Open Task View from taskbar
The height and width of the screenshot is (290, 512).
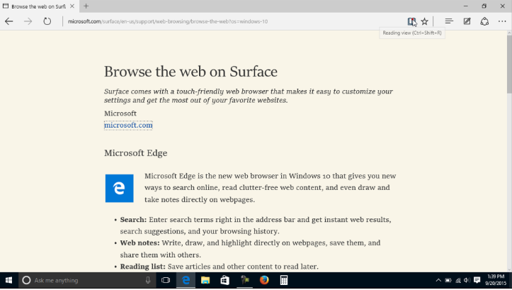166,281
